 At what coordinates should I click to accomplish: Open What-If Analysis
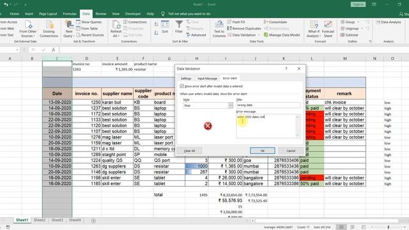click(x=314, y=29)
